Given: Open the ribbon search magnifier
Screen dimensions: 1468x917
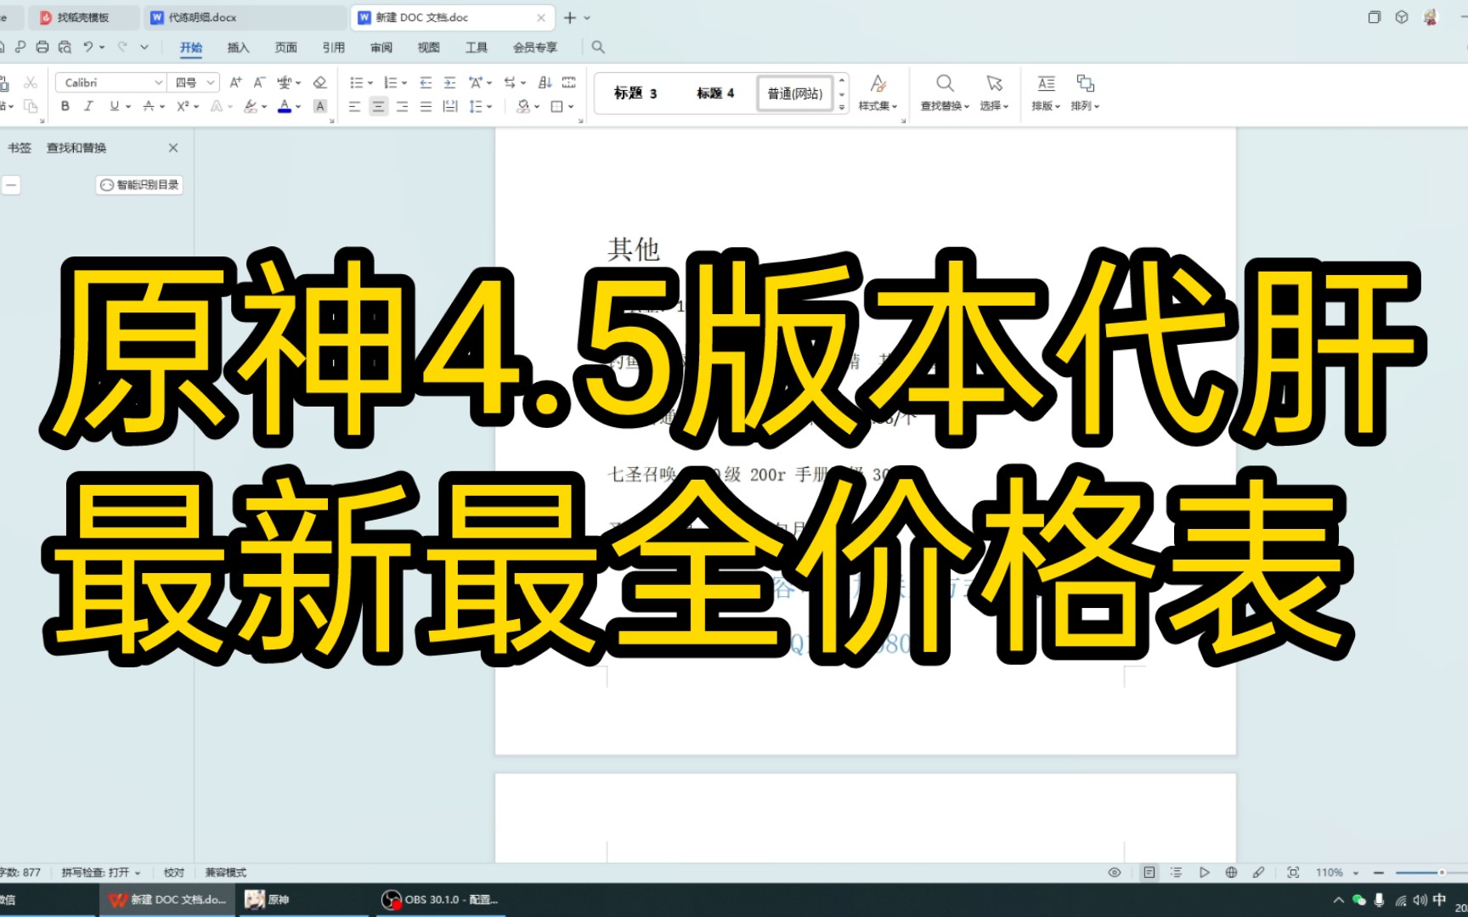Looking at the screenshot, I should pyautogui.click(x=598, y=47).
